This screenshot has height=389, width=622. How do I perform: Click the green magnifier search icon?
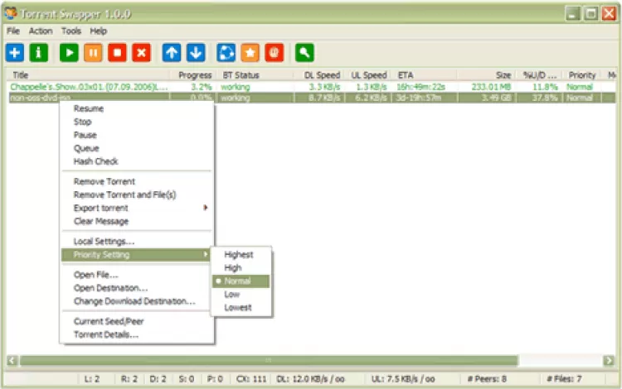pos(304,53)
